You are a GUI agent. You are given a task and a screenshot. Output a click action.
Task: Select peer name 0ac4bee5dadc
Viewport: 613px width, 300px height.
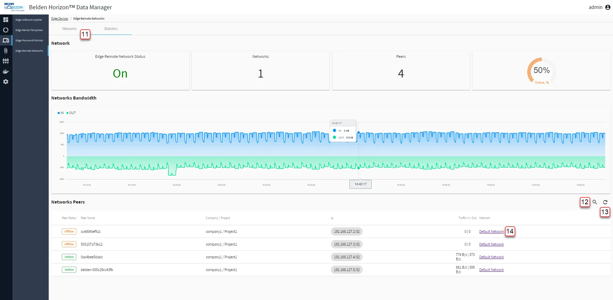[92, 257]
